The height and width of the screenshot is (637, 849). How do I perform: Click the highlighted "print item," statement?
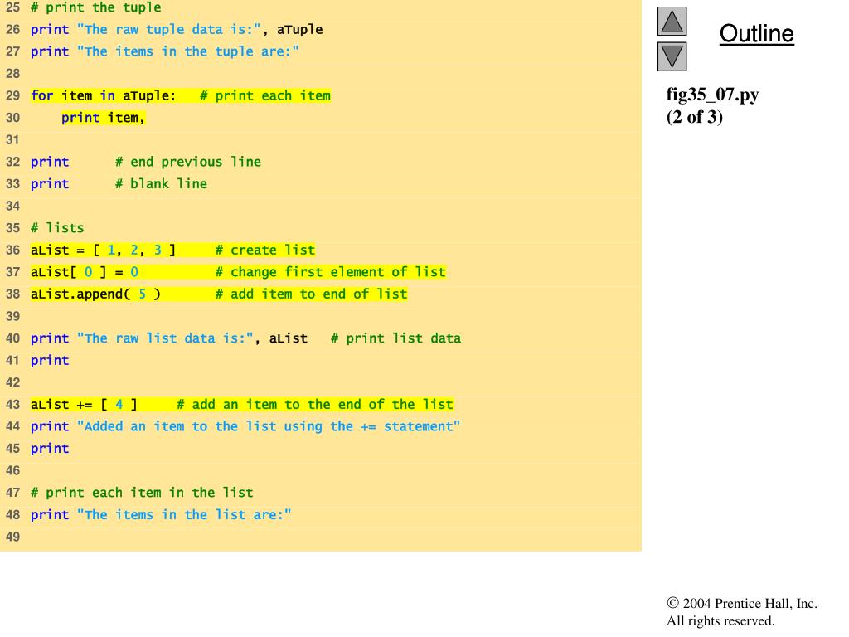(x=103, y=118)
